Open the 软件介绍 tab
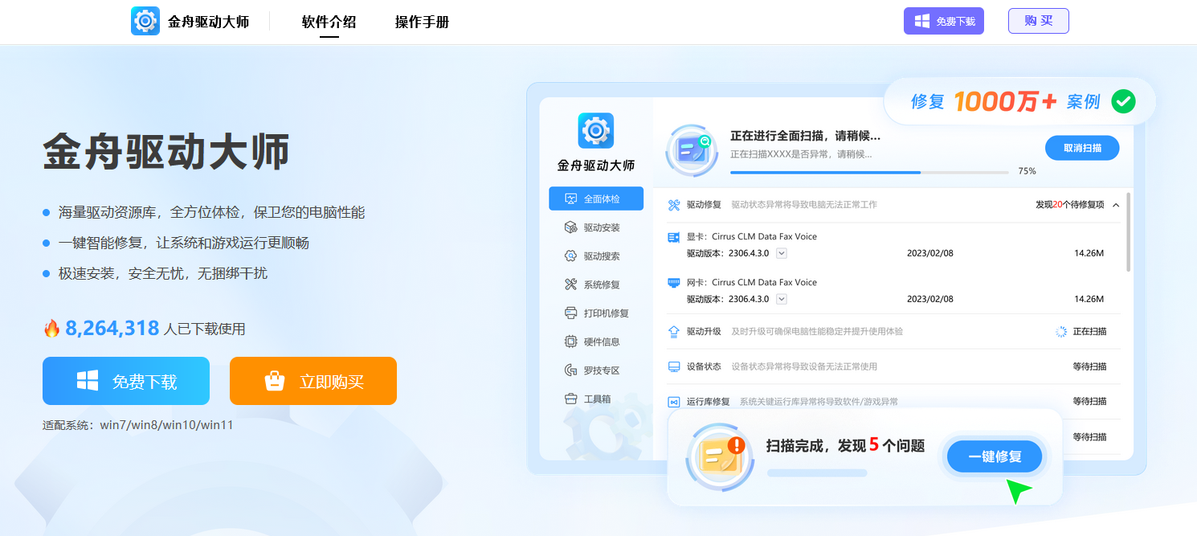 tap(329, 23)
